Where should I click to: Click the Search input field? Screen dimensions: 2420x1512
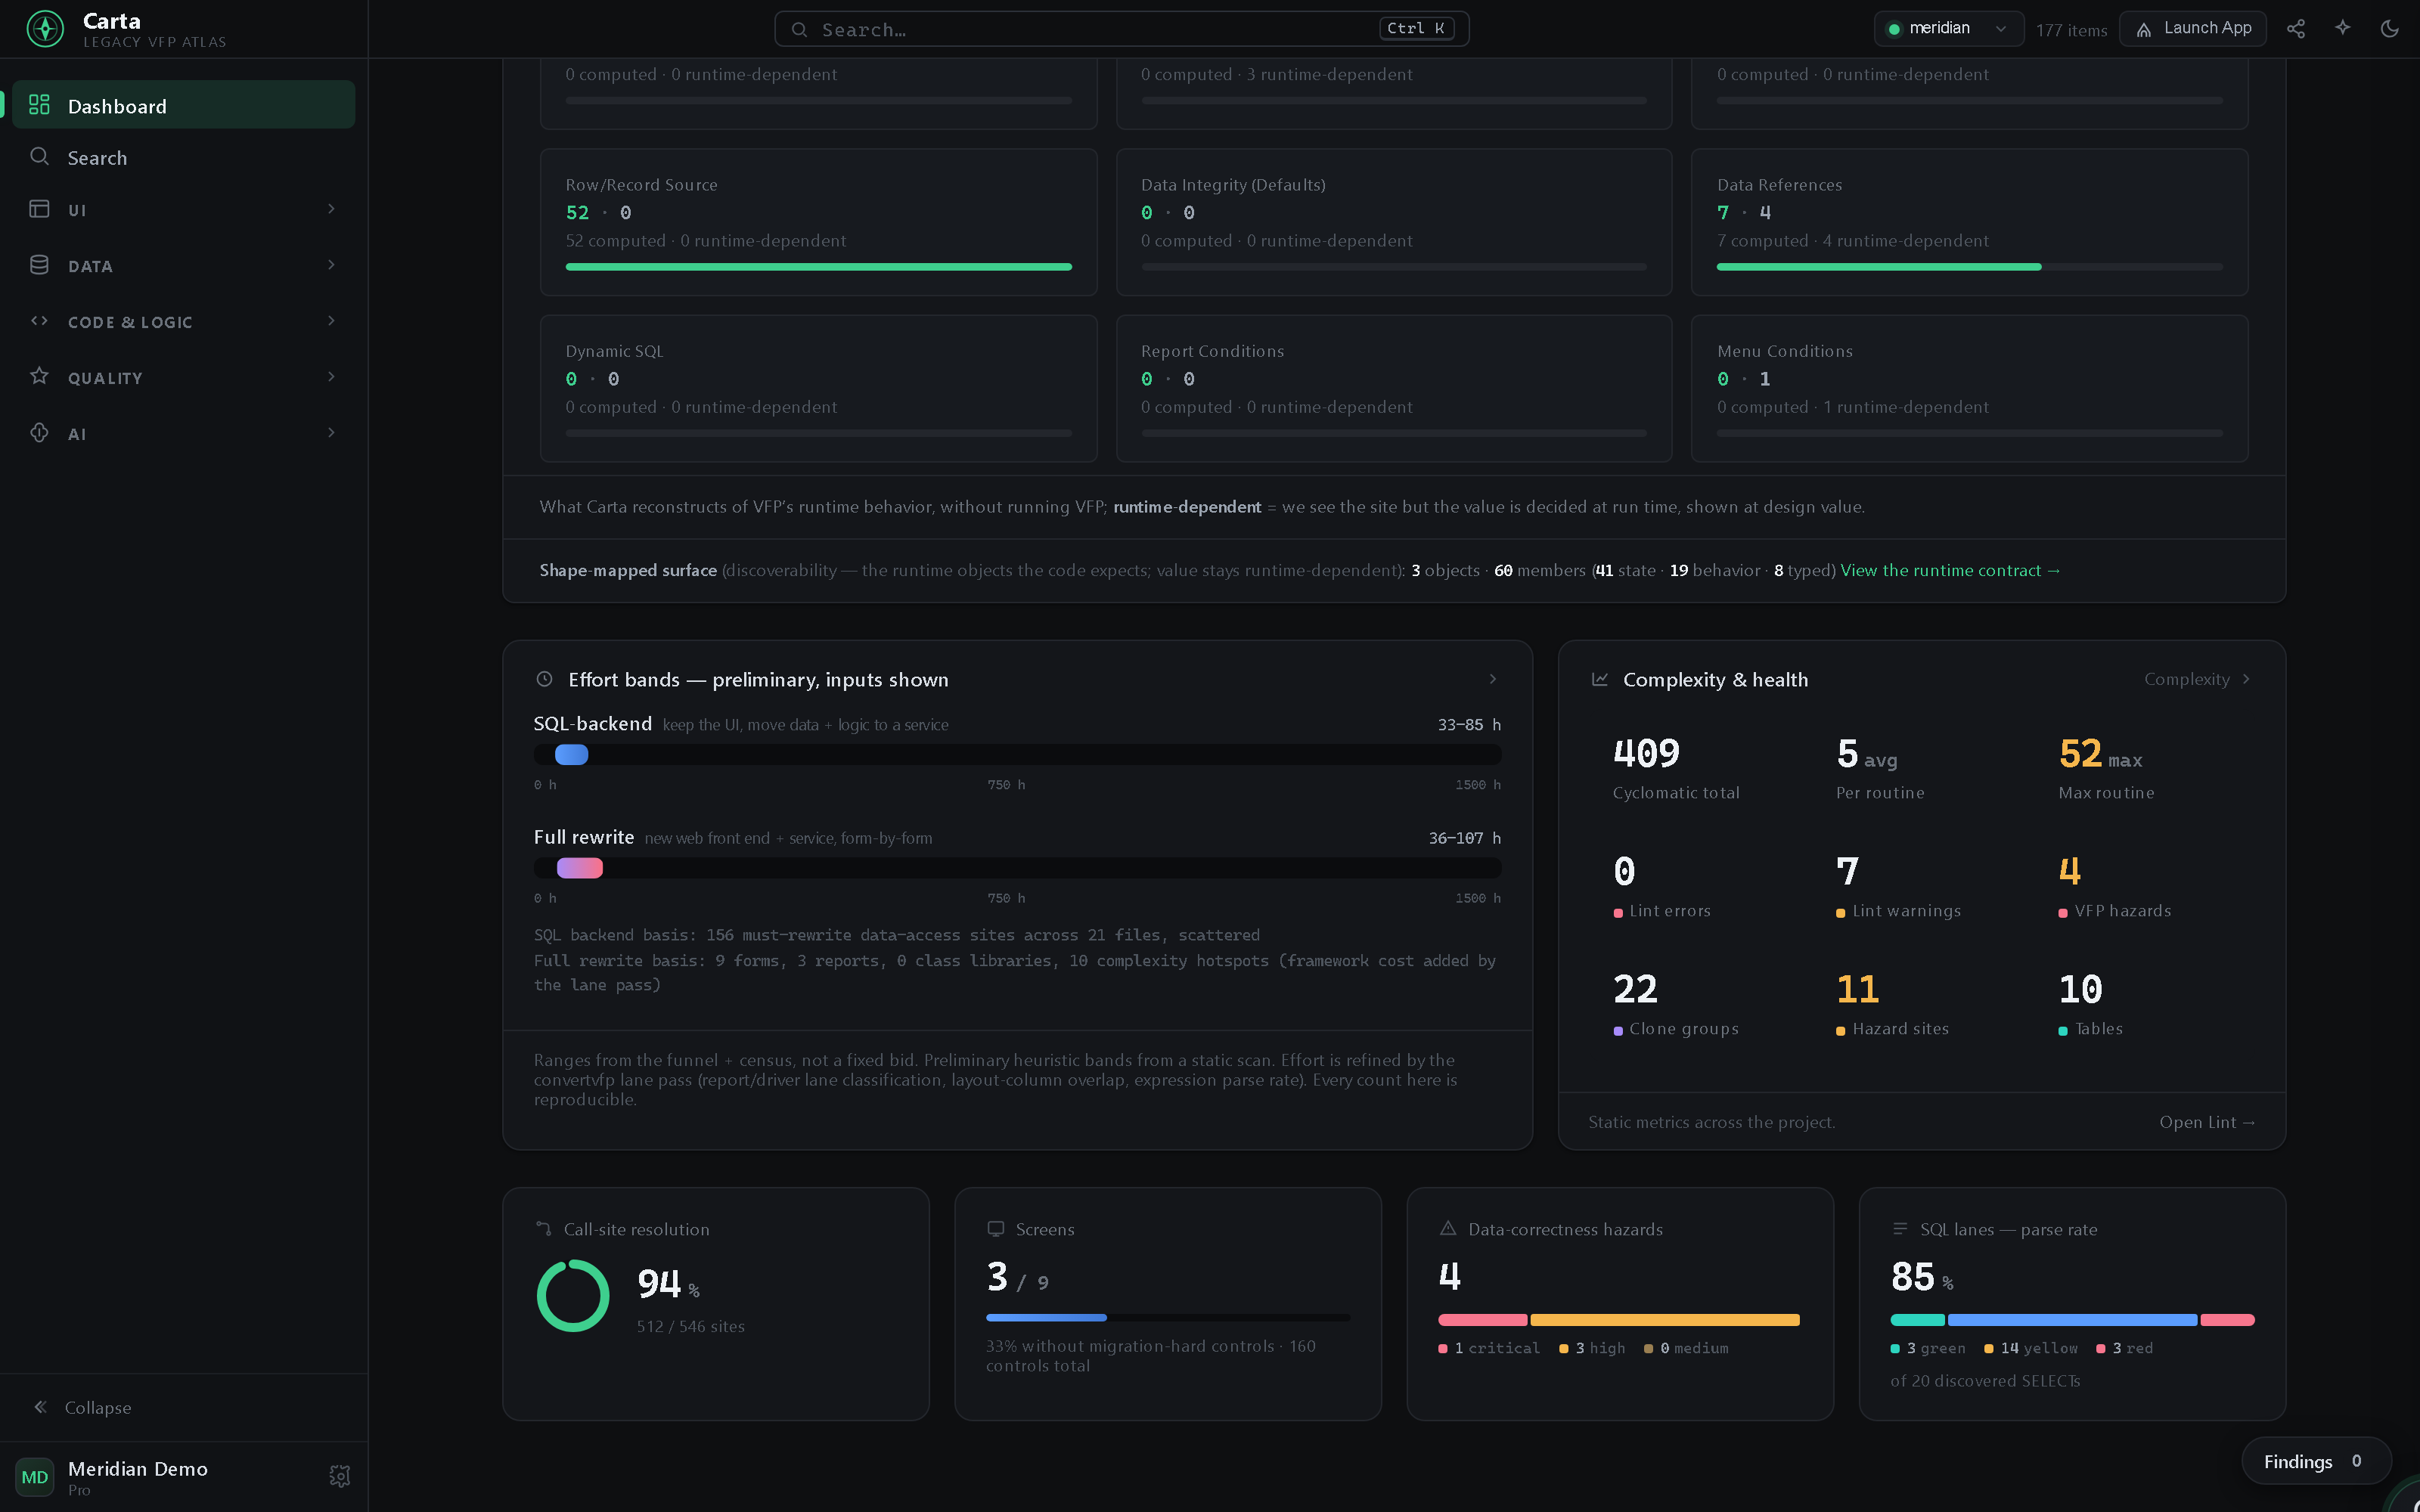(x=1121, y=29)
